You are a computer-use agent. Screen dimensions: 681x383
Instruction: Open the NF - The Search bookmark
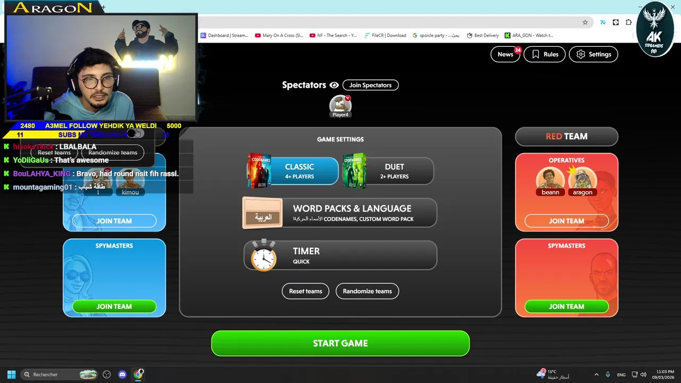(x=334, y=36)
